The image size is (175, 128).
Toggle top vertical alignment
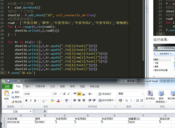75,94
